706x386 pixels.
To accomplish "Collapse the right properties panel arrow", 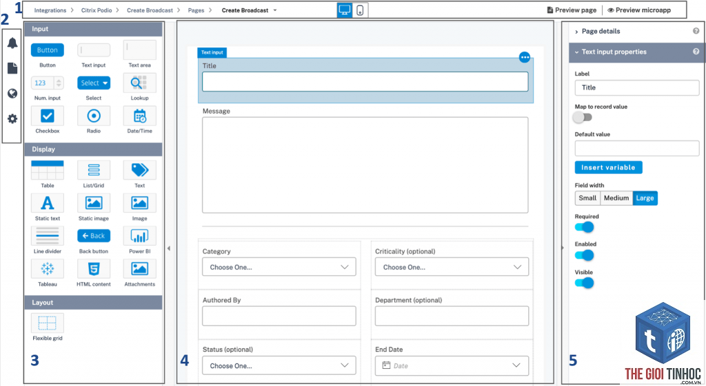I will coord(562,248).
